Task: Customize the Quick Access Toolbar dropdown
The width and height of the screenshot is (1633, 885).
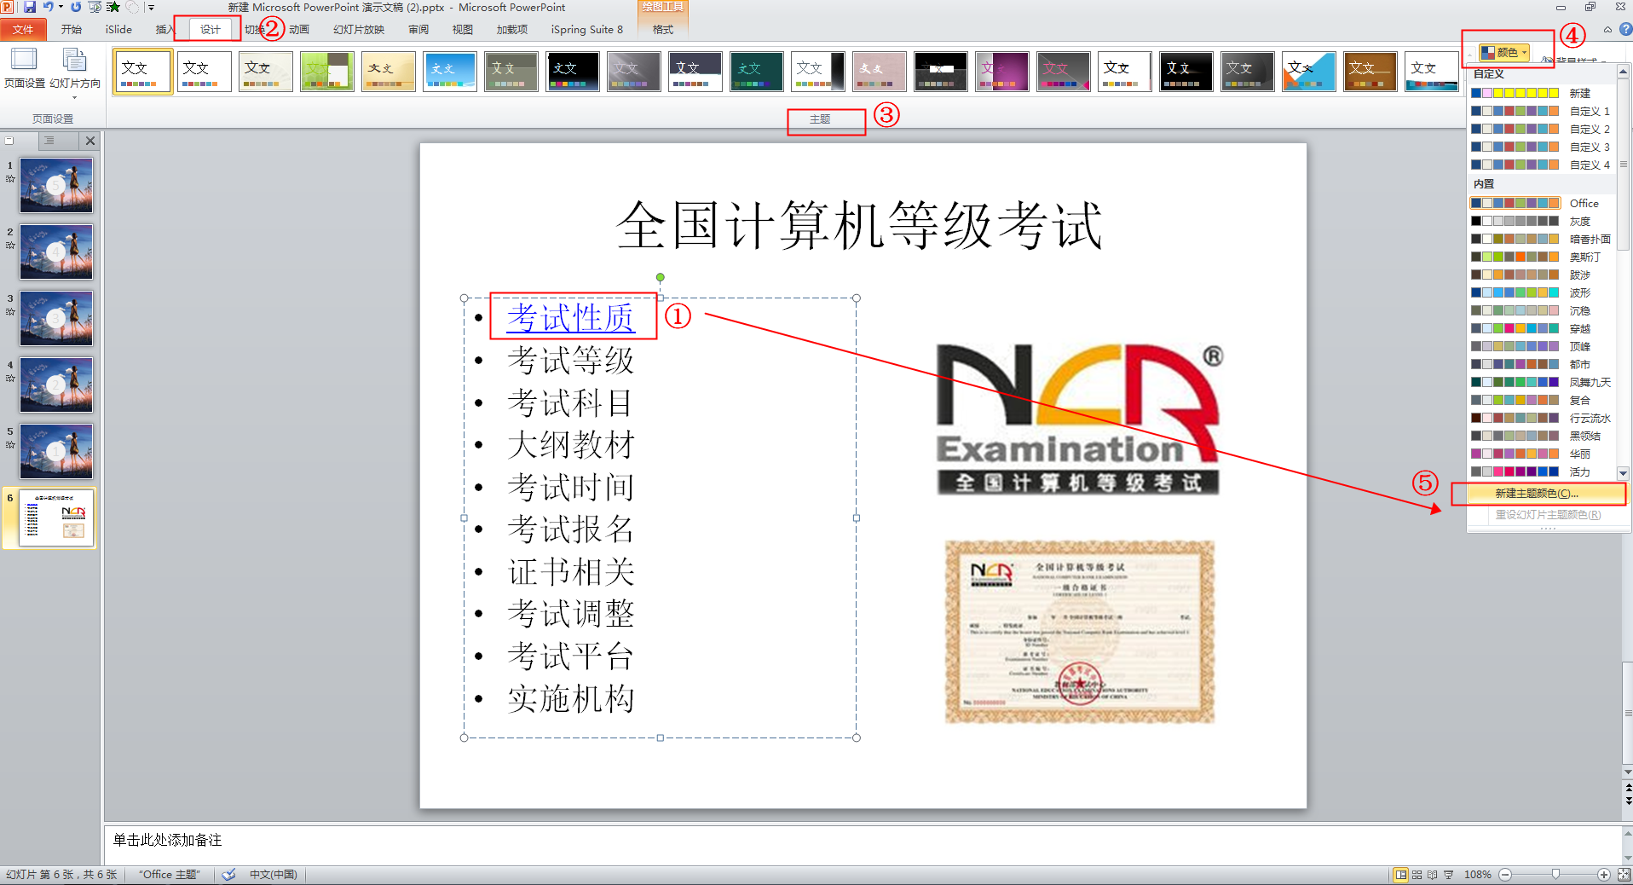Action: [x=151, y=7]
